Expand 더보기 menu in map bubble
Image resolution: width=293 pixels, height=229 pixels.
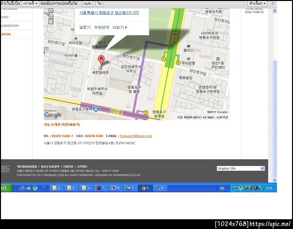point(120,27)
